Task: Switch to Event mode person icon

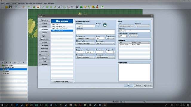Action: tap(38, 7)
